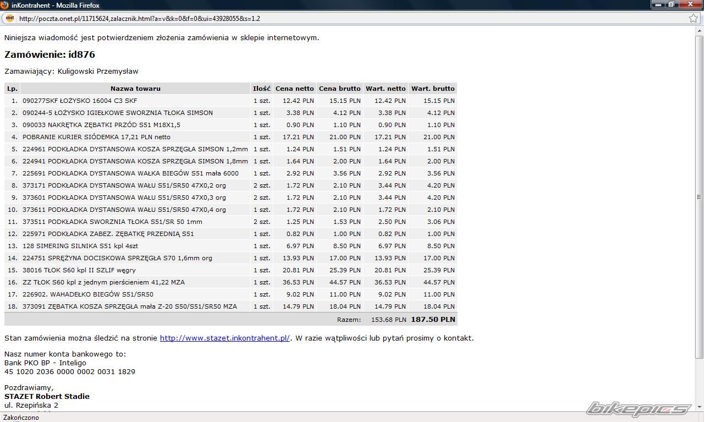Click the bank account number 45 1020 2036
This screenshot has width=705, height=422.
tap(70, 372)
